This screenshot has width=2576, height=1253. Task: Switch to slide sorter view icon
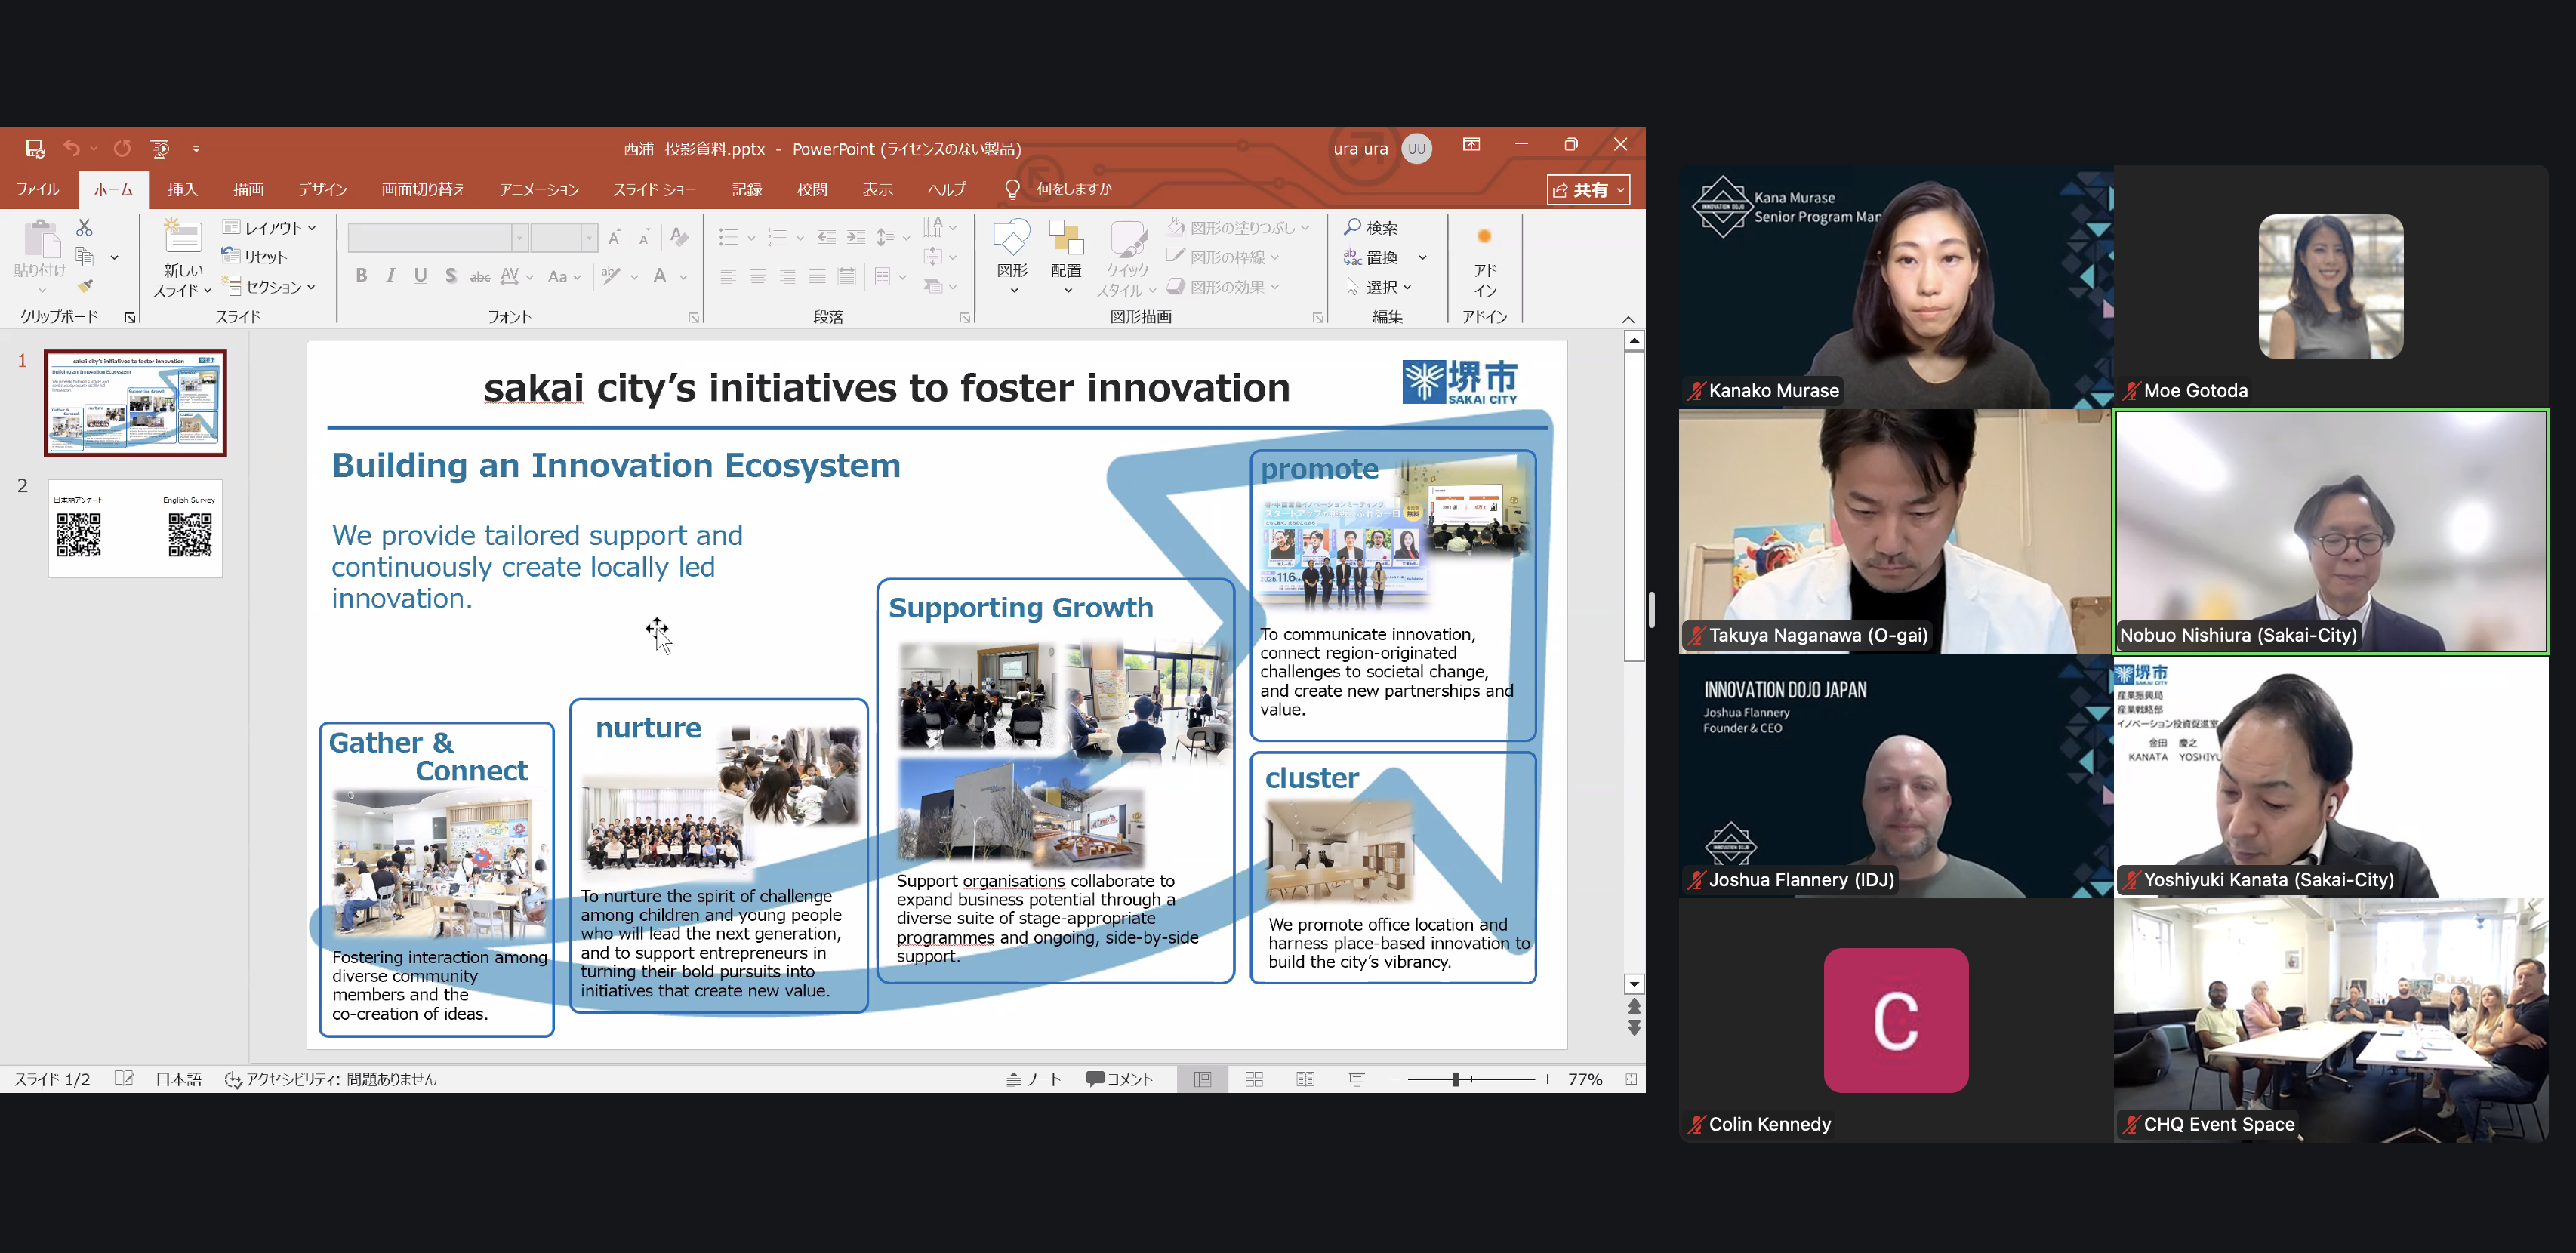tap(1254, 1079)
